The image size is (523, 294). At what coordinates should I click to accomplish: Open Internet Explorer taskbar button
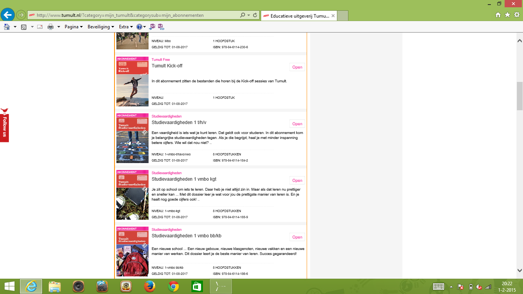point(31,286)
